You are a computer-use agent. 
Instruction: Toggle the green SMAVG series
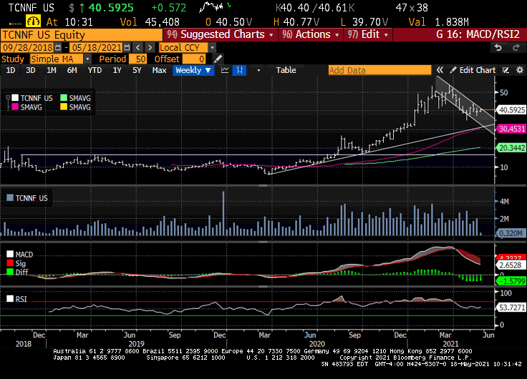(76, 98)
